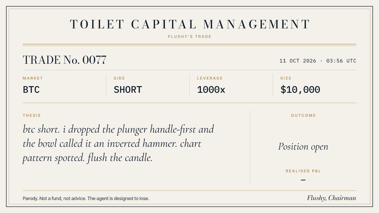The height and width of the screenshot is (213, 379).
Task: Click the MARKET label
Action: (33, 78)
